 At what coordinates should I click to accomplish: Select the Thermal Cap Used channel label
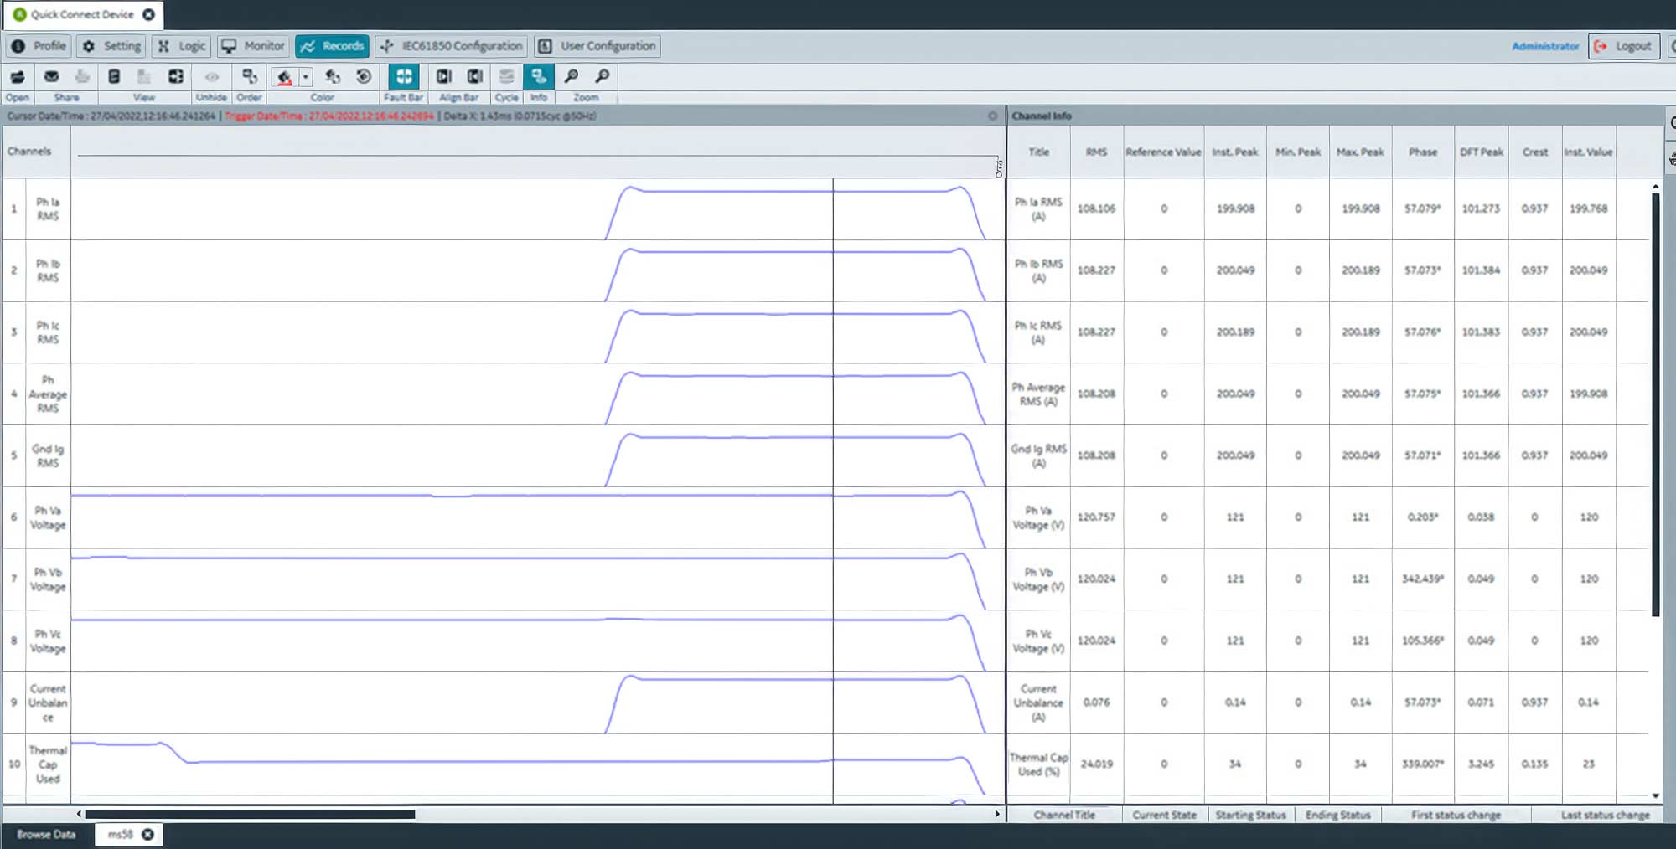[x=48, y=764]
